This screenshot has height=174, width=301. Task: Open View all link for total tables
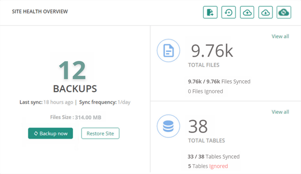(x=280, y=112)
